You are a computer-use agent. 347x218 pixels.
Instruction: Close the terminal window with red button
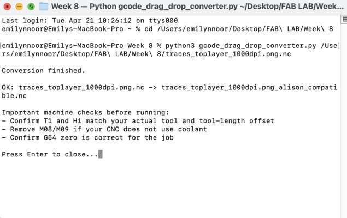[7, 7]
